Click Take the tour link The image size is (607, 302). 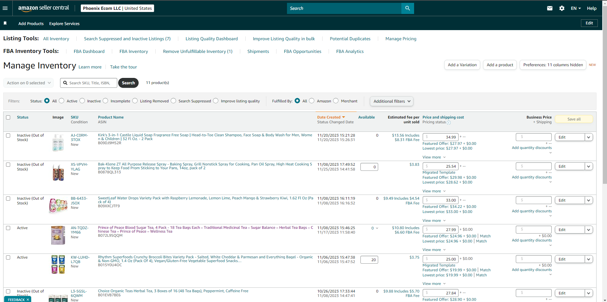124,67
